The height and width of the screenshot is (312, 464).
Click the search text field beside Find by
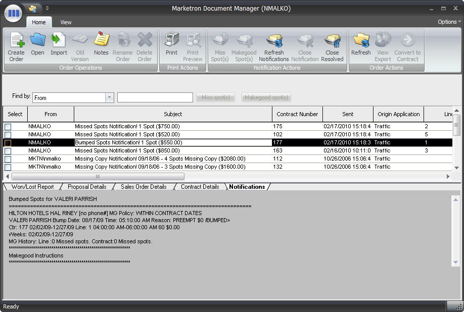(x=155, y=98)
